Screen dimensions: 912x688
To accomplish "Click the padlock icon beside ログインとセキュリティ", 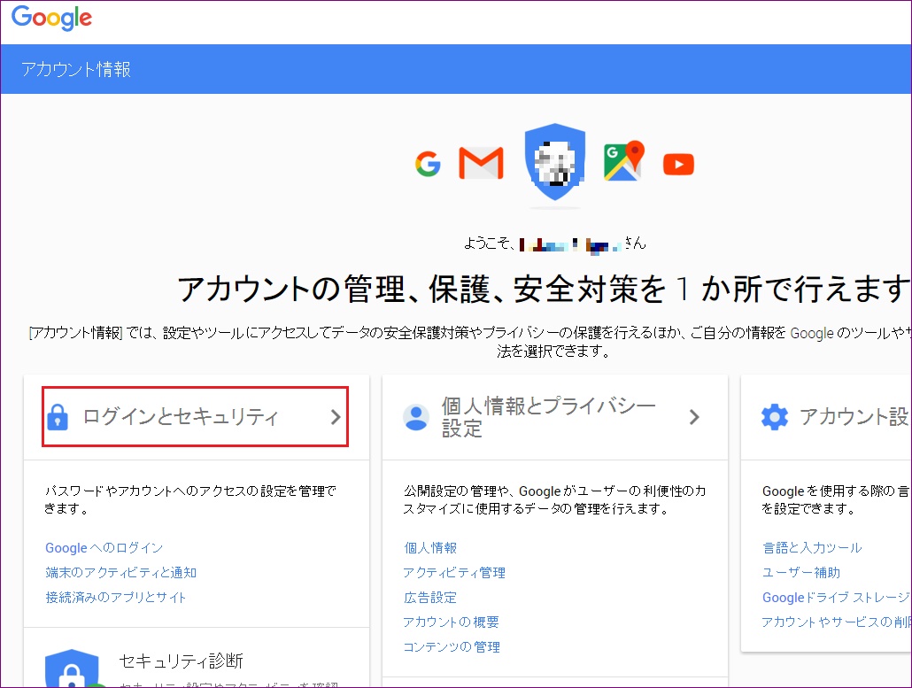I will (x=57, y=417).
